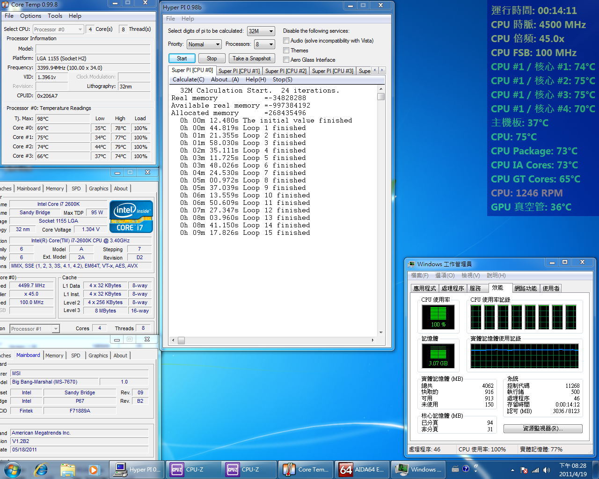Open the Select CPU dropdown in Core Temp
Image resolution: width=599 pixels, height=479 pixels.
point(58,29)
